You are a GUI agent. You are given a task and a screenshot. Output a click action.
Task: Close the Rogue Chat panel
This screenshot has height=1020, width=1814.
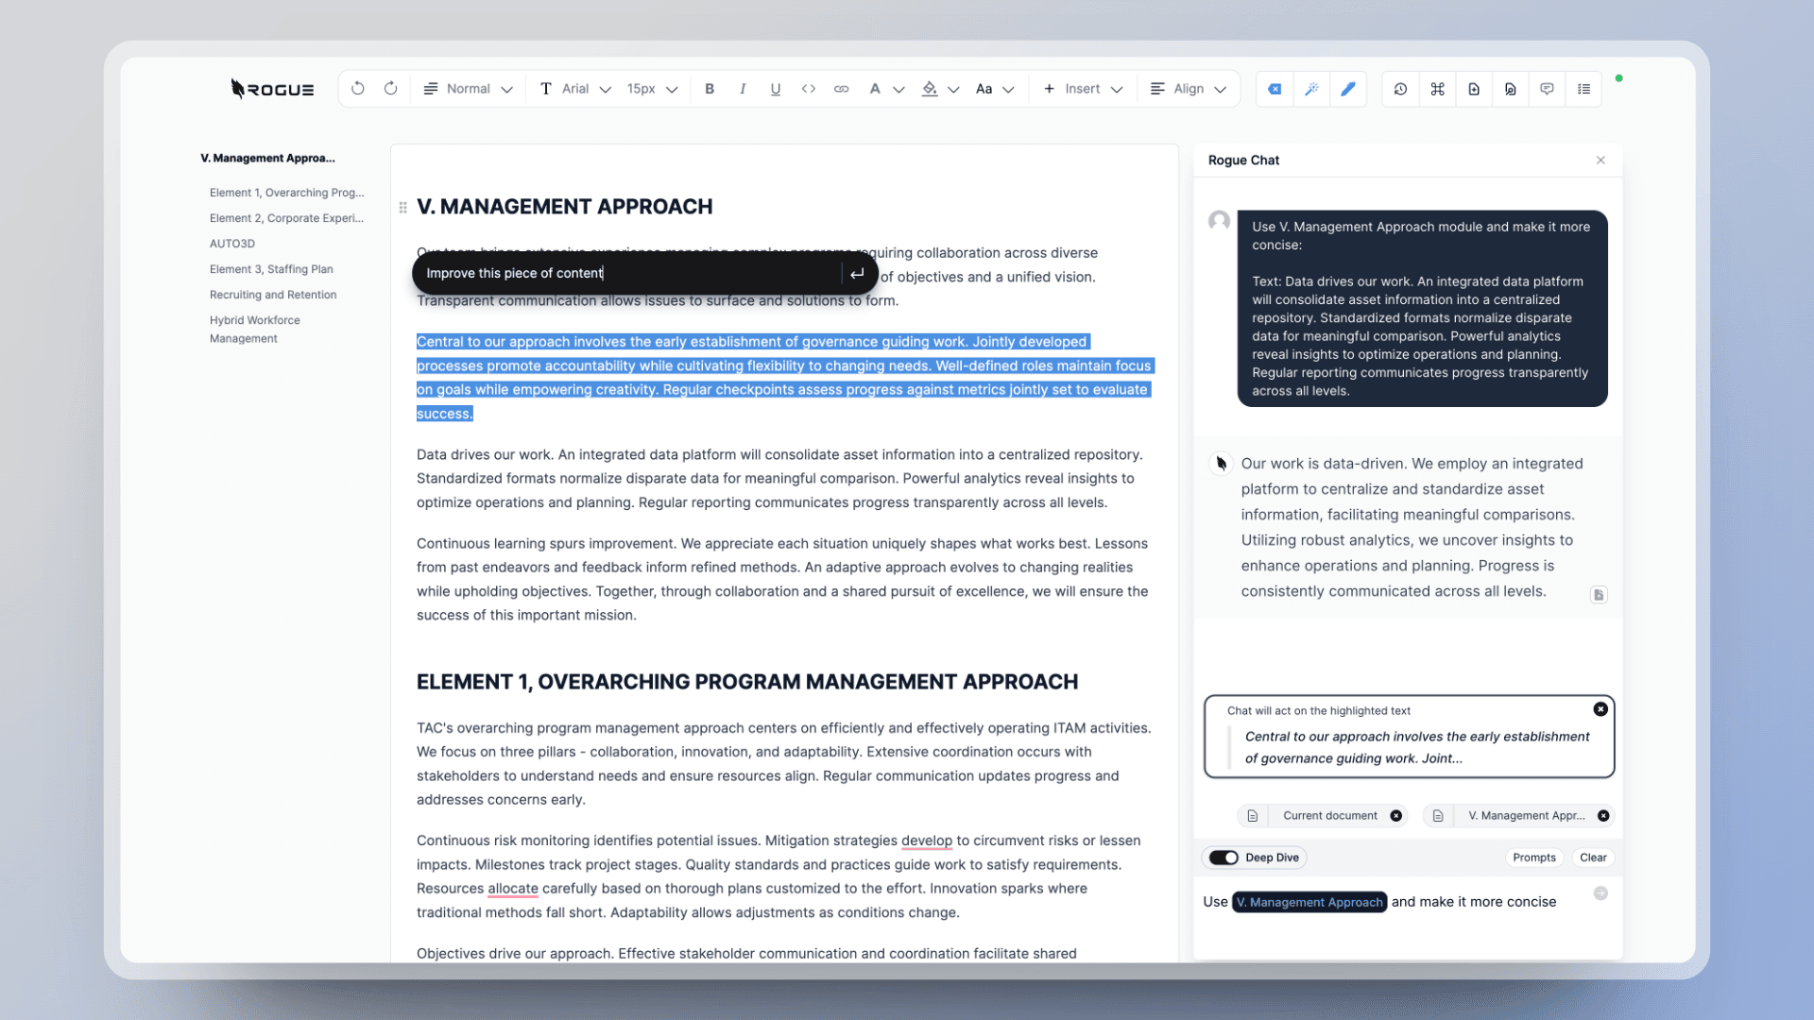pos(1600,160)
